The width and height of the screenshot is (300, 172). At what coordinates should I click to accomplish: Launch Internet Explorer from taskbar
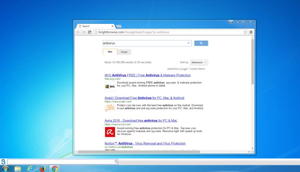tap(30, 169)
